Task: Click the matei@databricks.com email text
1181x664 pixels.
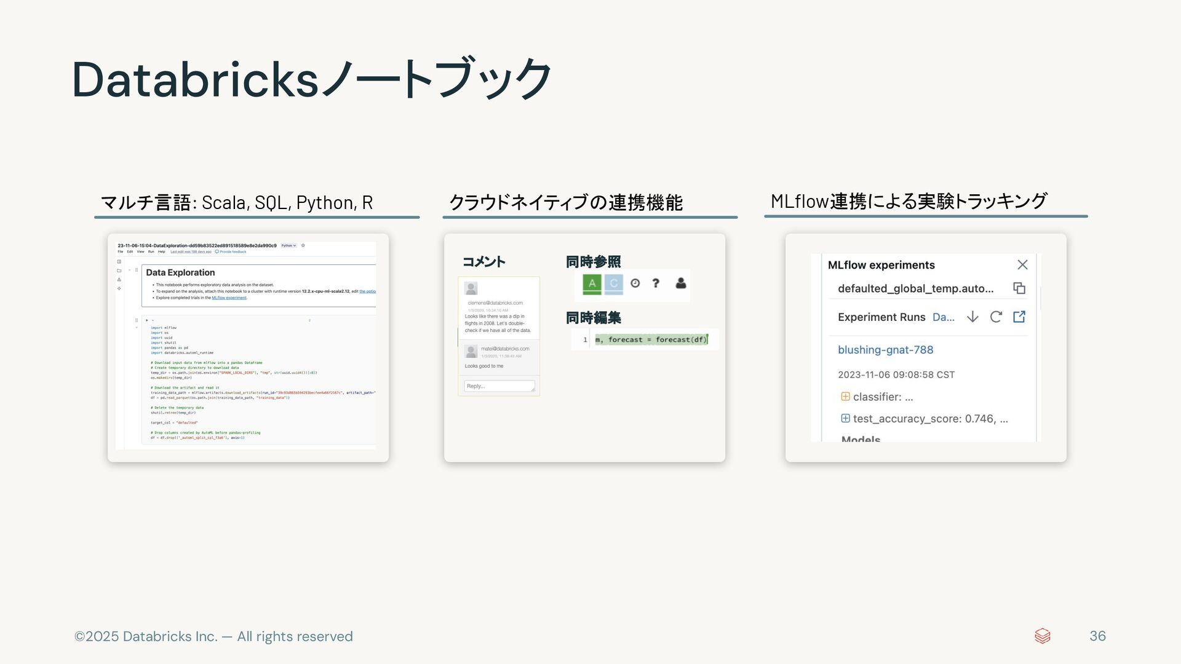Action: coord(505,349)
